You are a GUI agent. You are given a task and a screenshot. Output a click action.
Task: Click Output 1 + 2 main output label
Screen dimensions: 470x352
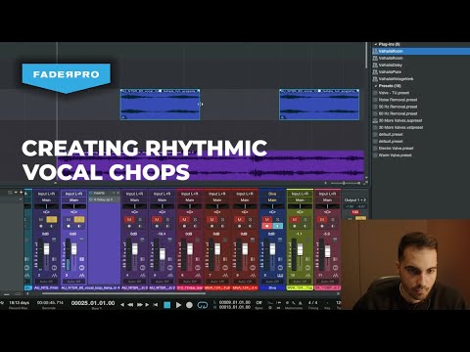[355, 199]
